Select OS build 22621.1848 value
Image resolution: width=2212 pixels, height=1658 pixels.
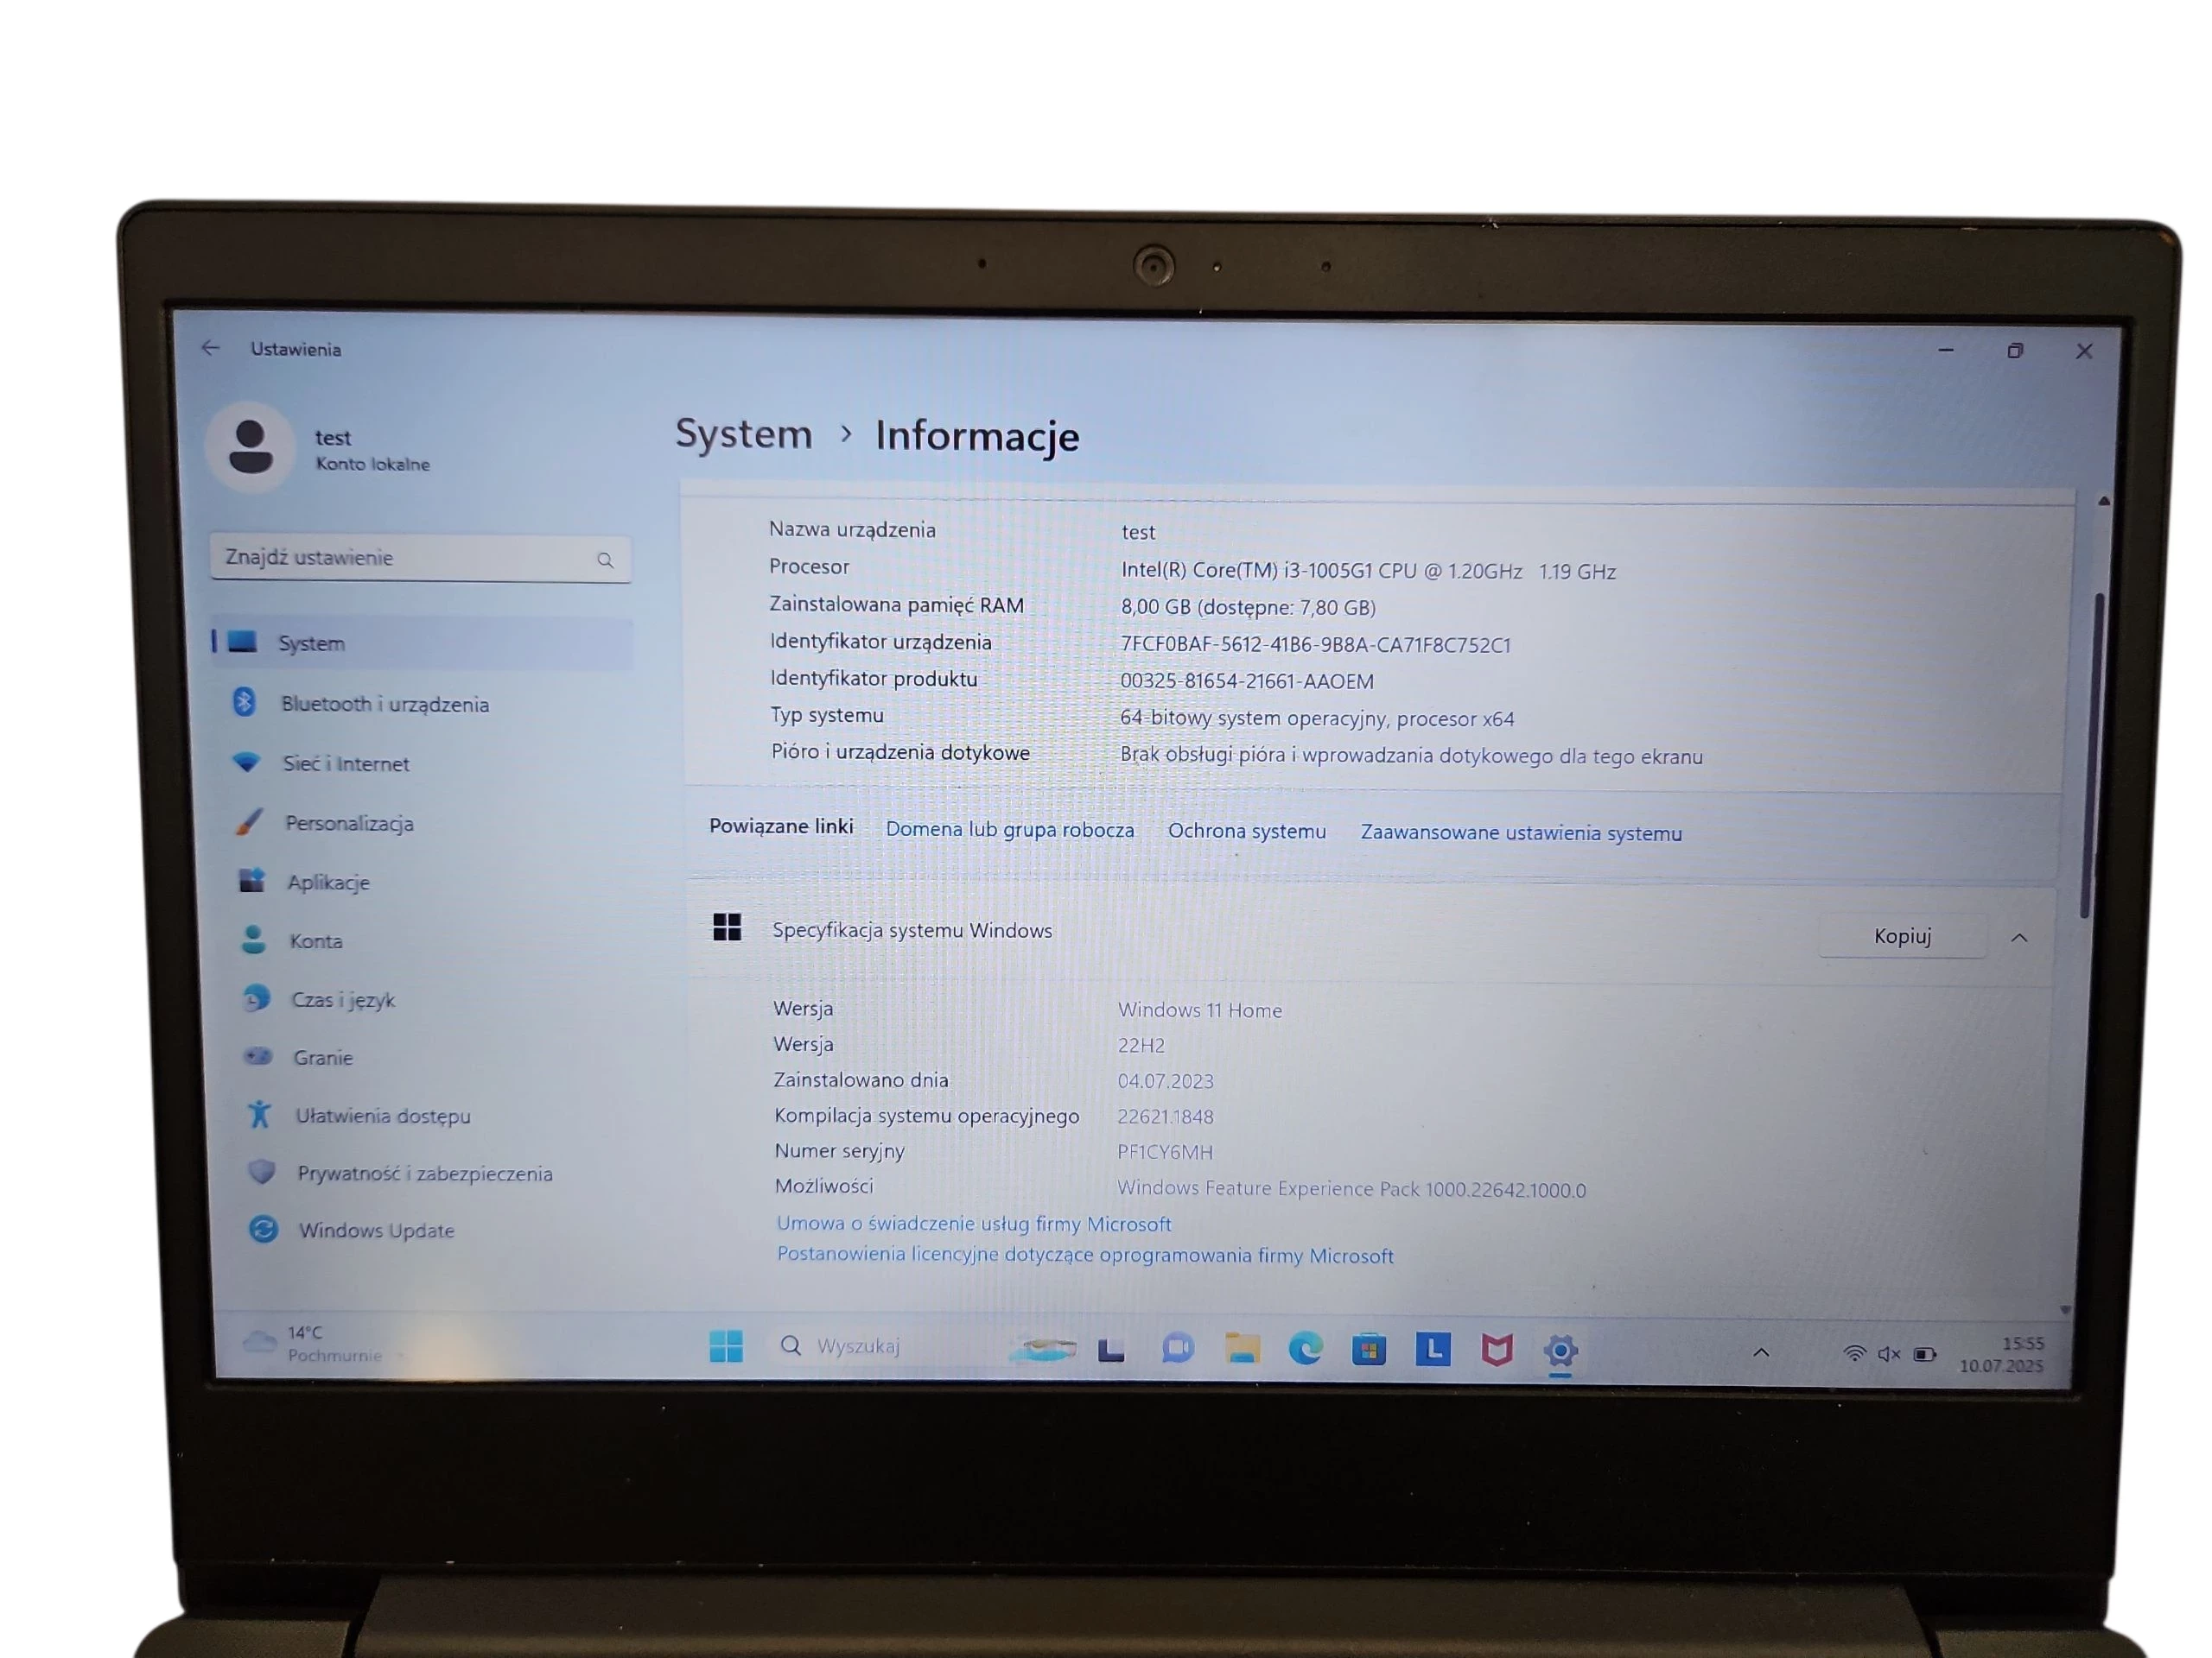pyautogui.click(x=1165, y=1117)
